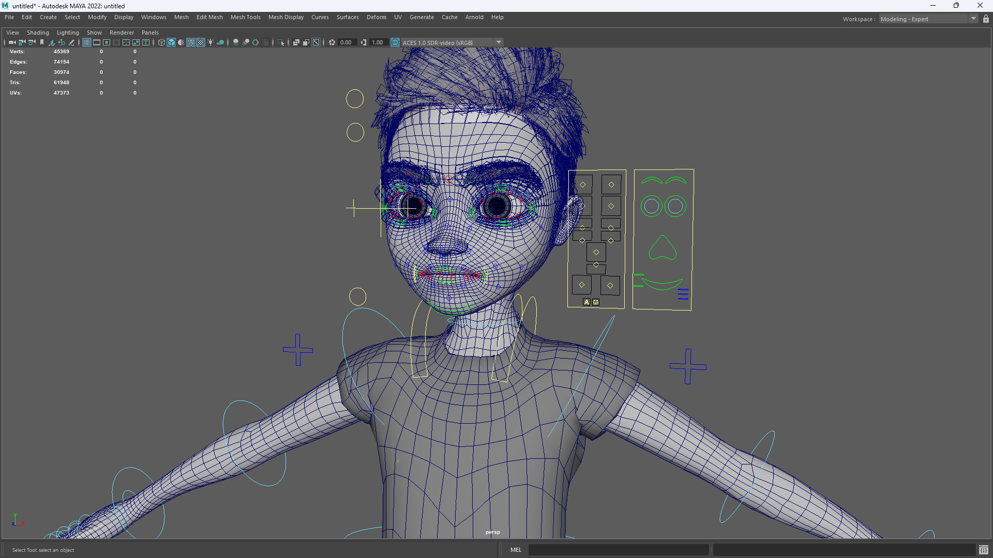The width and height of the screenshot is (993, 558).
Task: Open the Arnold menu
Action: (x=474, y=17)
